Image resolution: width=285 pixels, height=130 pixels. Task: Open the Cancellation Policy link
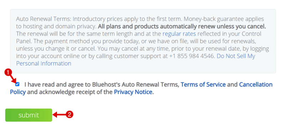[141, 89]
